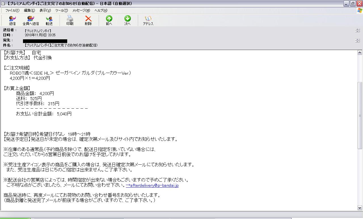Go to previous message with 前へ

coord(109,20)
